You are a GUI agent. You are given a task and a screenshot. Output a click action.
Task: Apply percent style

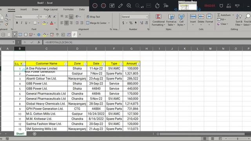pos(131,23)
